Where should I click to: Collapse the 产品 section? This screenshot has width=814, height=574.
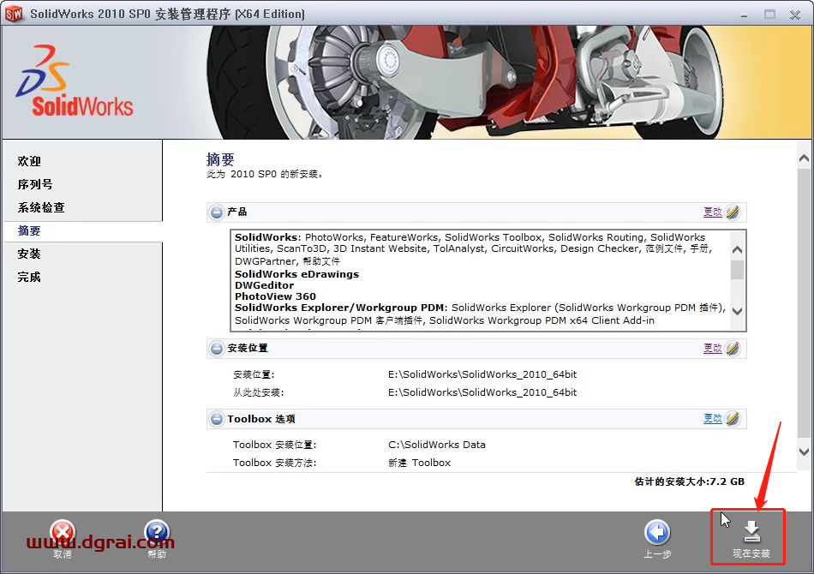[x=217, y=212]
